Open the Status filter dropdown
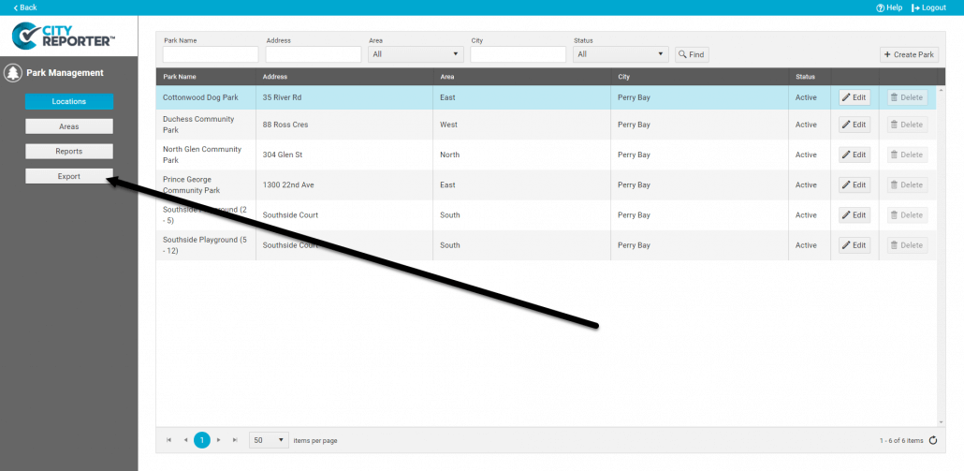Viewport: 964px width, 471px height. 620,54
